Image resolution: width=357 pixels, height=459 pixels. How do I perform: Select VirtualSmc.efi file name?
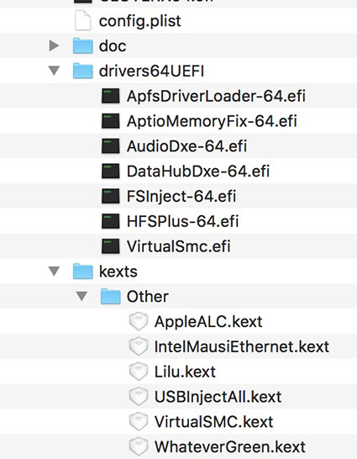pos(179,246)
